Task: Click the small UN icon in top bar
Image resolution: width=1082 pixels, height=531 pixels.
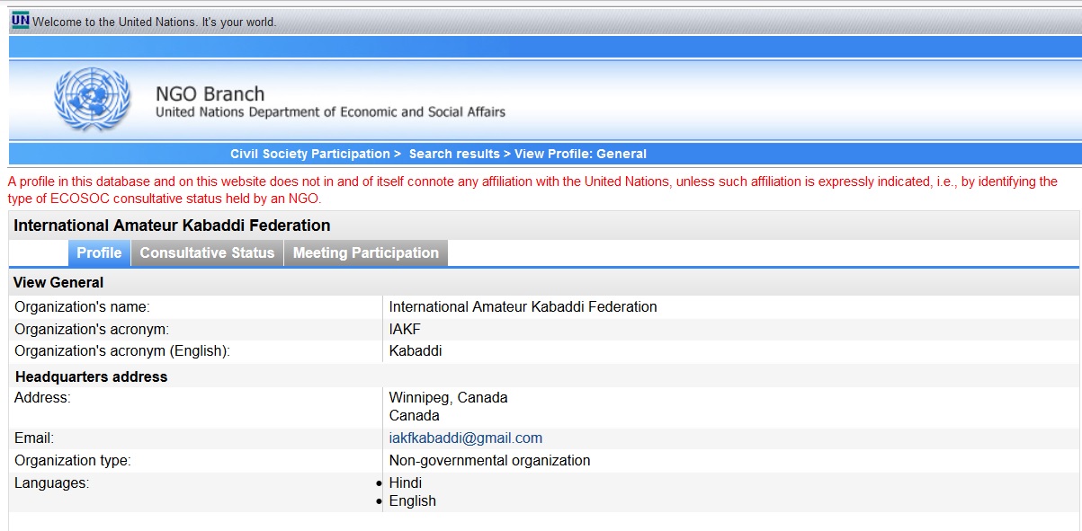Action: point(20,21)
